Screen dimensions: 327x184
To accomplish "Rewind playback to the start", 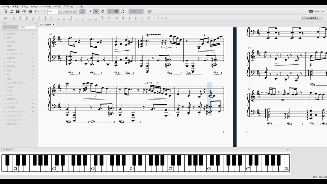I will tap(90, 11).
